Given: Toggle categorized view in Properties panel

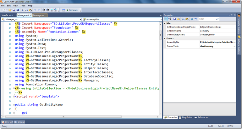Looking at the screenshot, I should pos(166,19).
